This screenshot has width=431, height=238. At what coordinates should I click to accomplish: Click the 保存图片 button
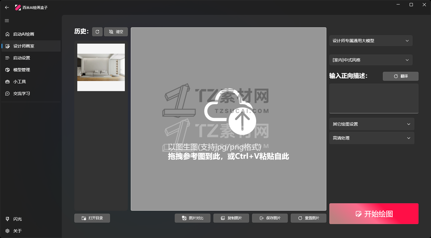(270, 218)
